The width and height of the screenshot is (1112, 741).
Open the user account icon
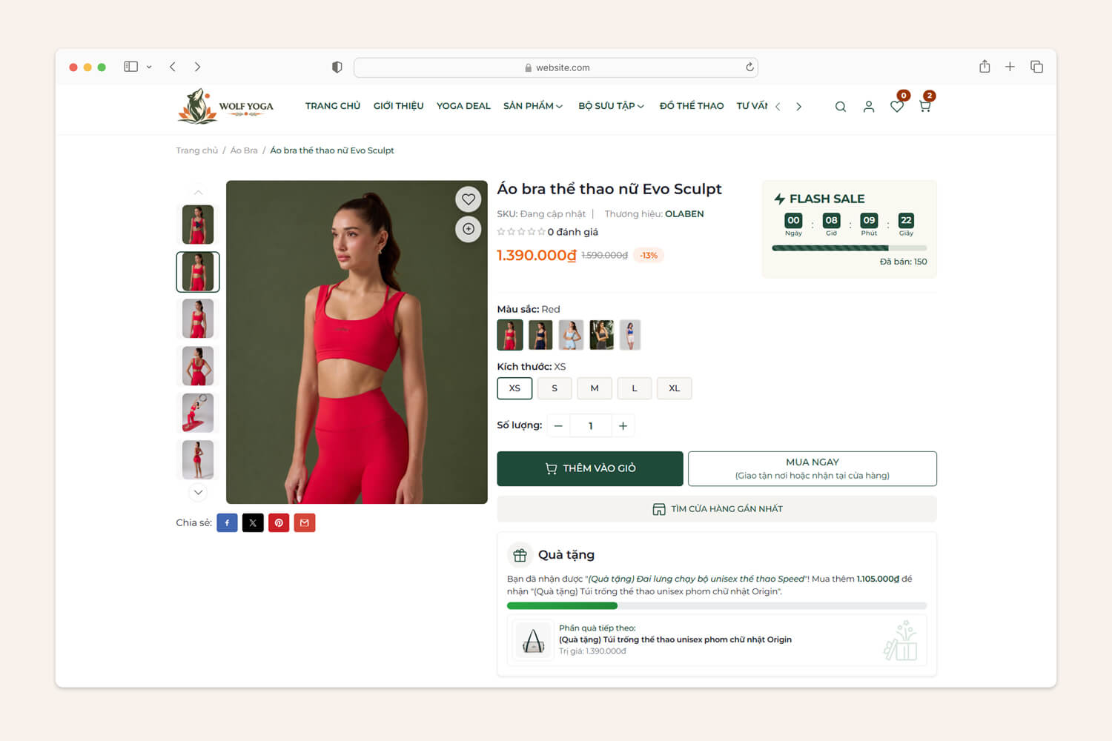[x=869, y=107]
